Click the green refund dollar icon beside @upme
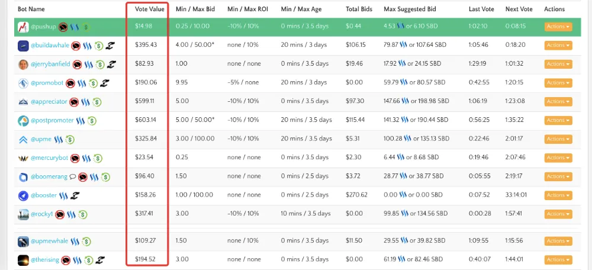 [70, 139]
